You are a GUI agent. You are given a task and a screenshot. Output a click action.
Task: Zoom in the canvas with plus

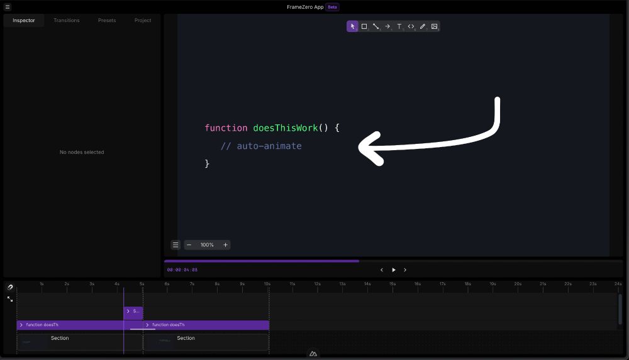(225, 245)
